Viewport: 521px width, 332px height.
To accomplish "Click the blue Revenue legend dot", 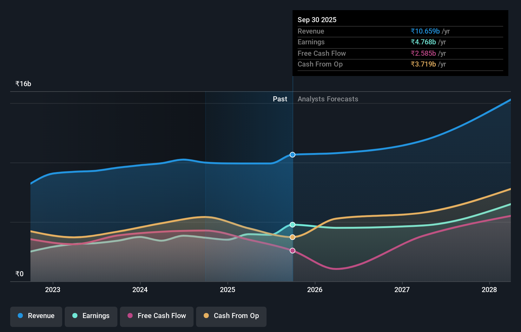I will (x=21, y=316).
